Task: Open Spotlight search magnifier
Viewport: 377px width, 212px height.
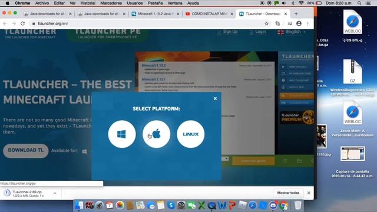Action: pyautogui.click(x=359, y=3)
